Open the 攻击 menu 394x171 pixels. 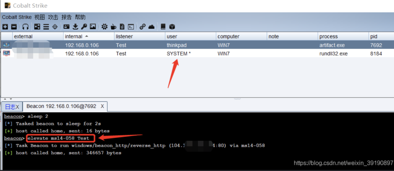pyautogui.click(x=53, y=17)
